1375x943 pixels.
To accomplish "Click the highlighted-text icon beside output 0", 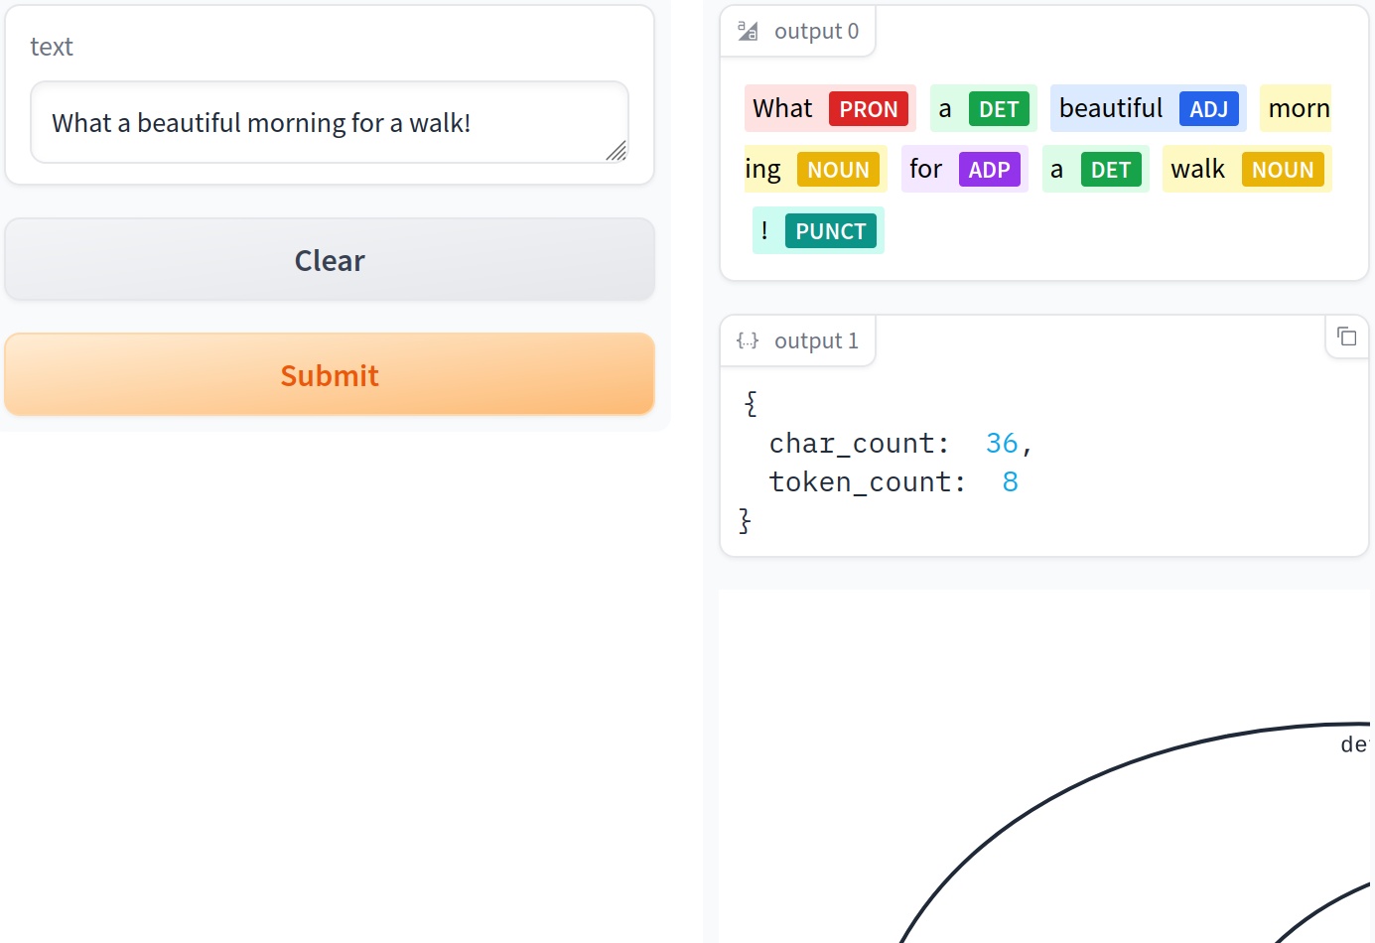I will pos(748,30).
